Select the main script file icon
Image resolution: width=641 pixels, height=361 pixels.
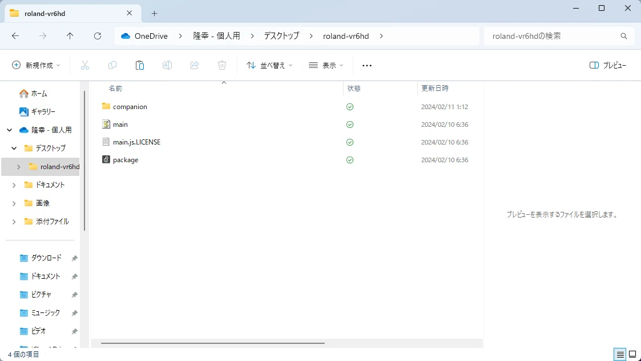coord(106,124)
